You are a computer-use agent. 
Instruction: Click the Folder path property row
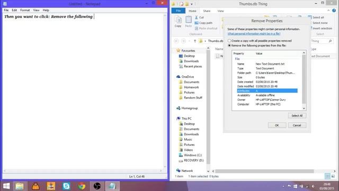(267, 73)
